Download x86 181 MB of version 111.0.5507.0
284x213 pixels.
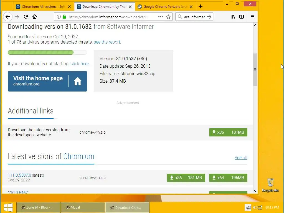pos(186,178)
